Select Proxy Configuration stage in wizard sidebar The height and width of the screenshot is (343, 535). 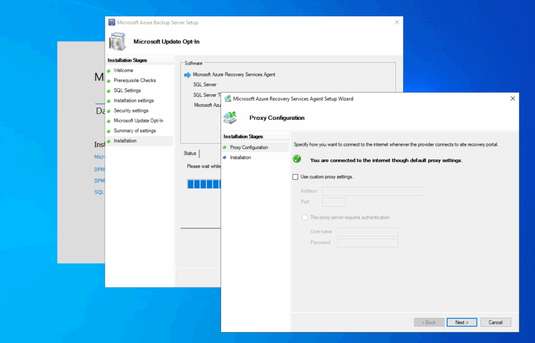pos(249,147)
